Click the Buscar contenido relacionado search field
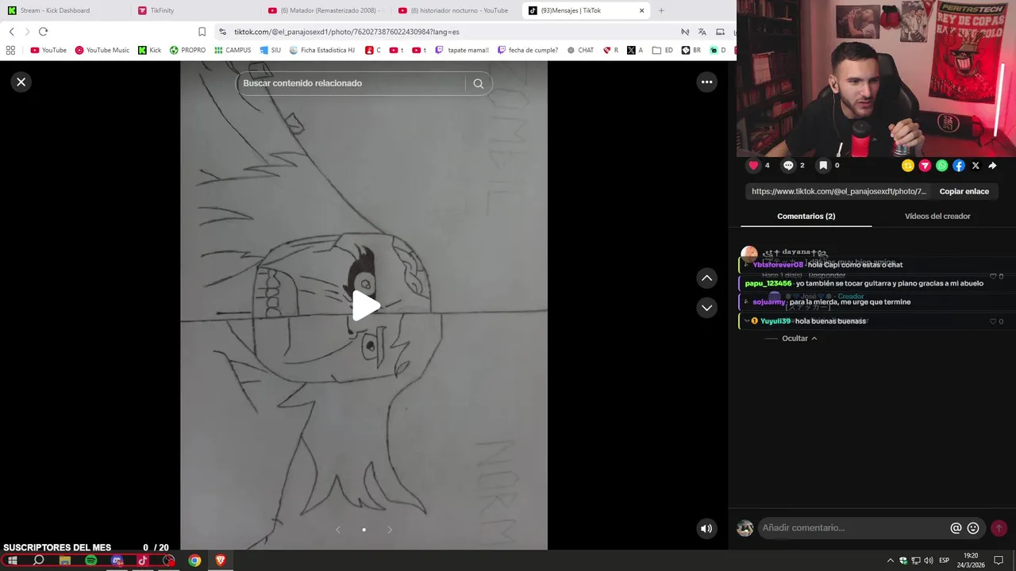The width and height of the screenshot is (1016, 571). coord(349,83)
